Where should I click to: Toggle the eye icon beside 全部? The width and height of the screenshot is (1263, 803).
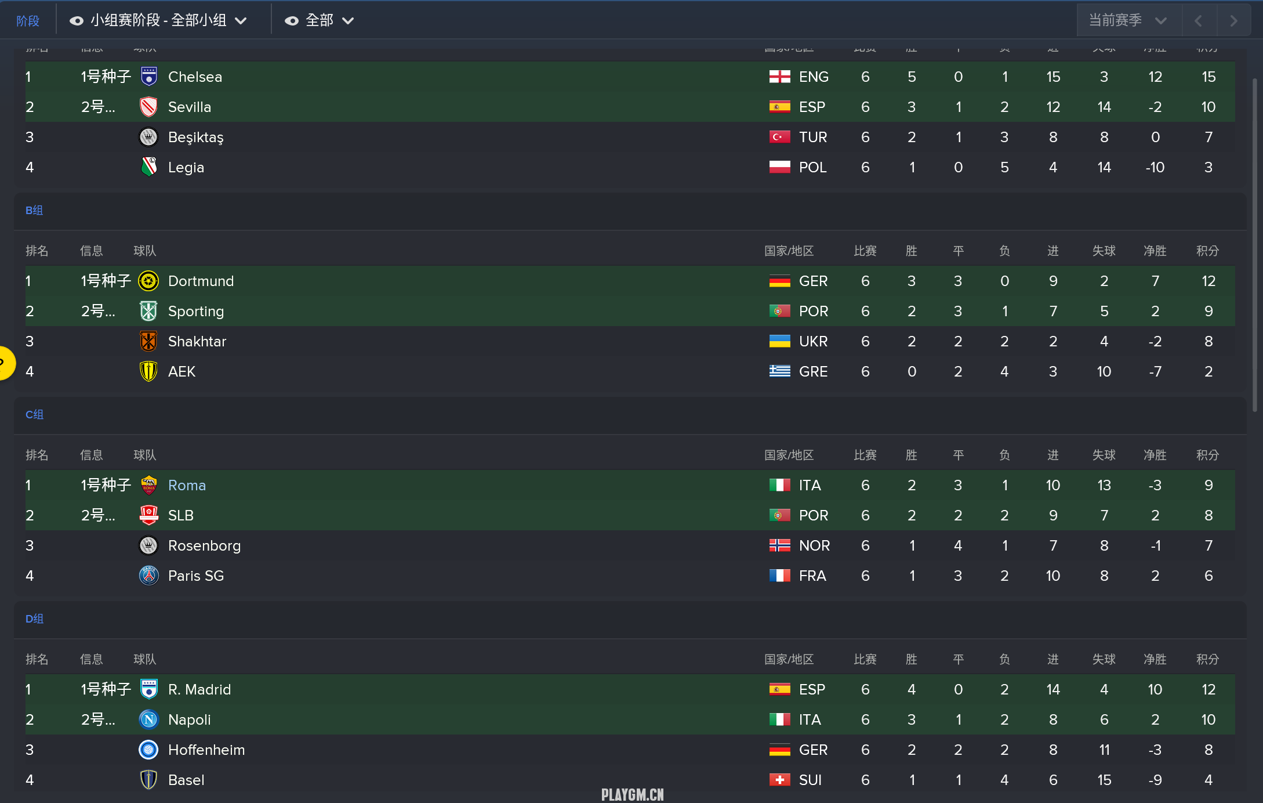292,21
